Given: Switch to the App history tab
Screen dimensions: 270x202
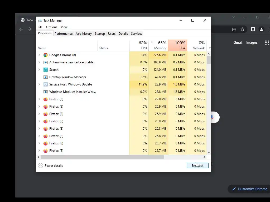Looking at the screenshot, I should click(x=84, y=34).
